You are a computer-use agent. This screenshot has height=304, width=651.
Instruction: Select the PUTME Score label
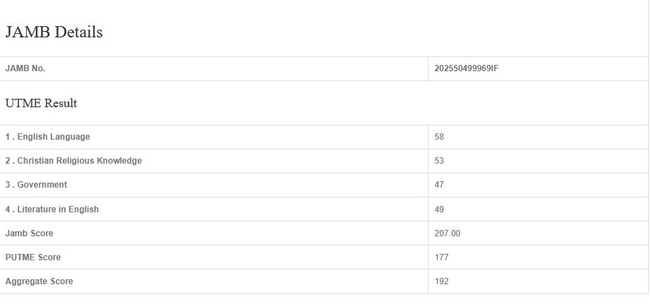pos(33,257)
